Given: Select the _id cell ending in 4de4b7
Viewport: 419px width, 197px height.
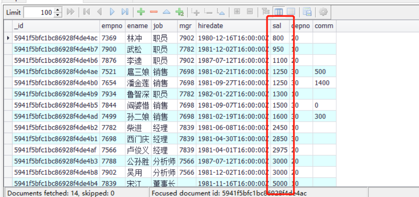Looking at the screenshot, I should click(x=56, y=49).
